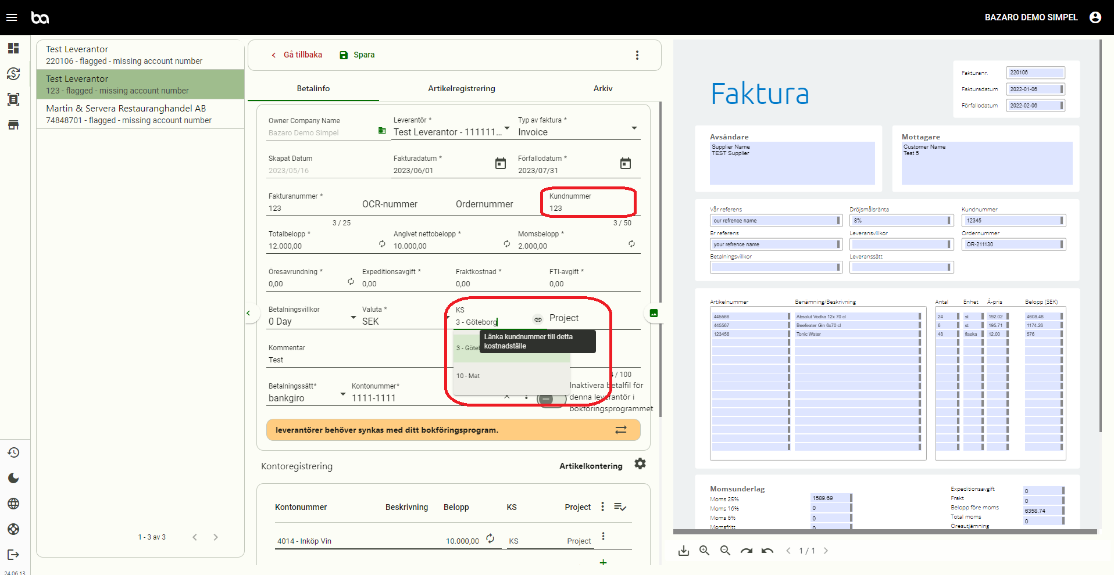
Task: Open the dashboard icon in sidebar
Action: click(x=13, y=48)
